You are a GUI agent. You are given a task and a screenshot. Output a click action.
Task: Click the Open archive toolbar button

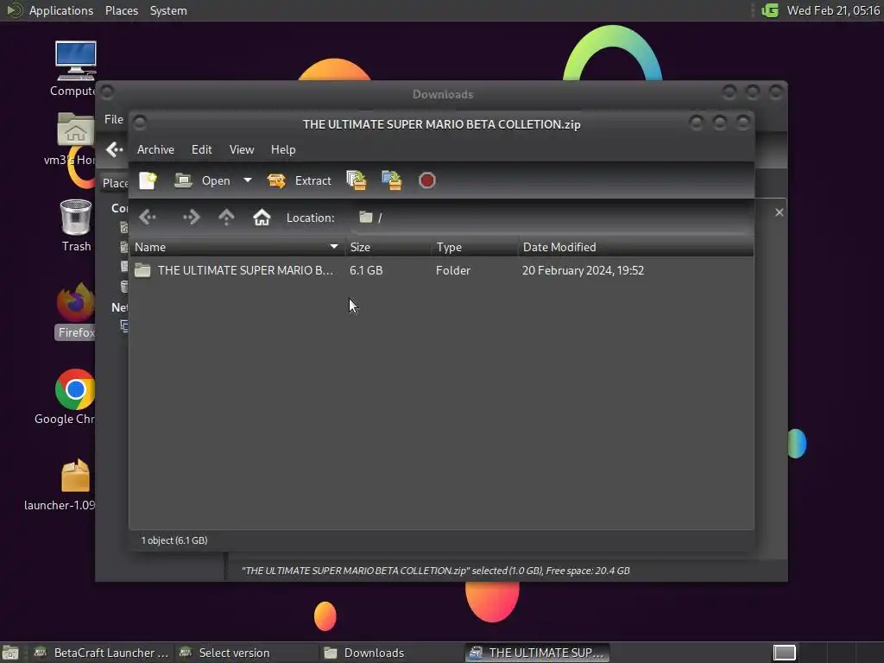[202, 180]
